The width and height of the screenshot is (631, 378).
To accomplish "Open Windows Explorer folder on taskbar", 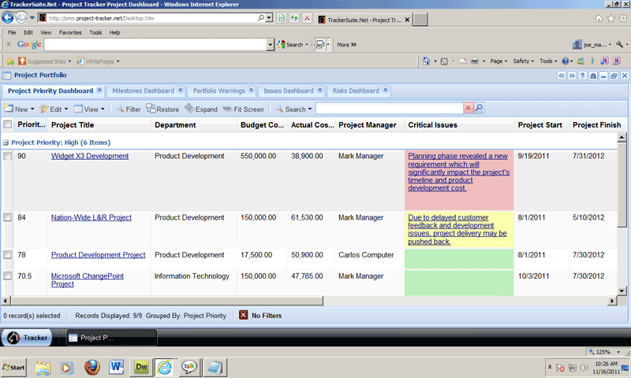I will point(43,368).
